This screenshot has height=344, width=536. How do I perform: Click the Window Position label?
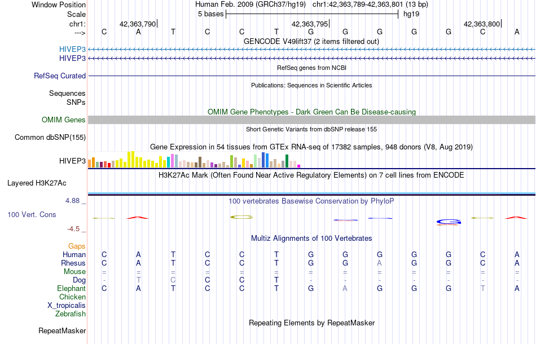59,5
